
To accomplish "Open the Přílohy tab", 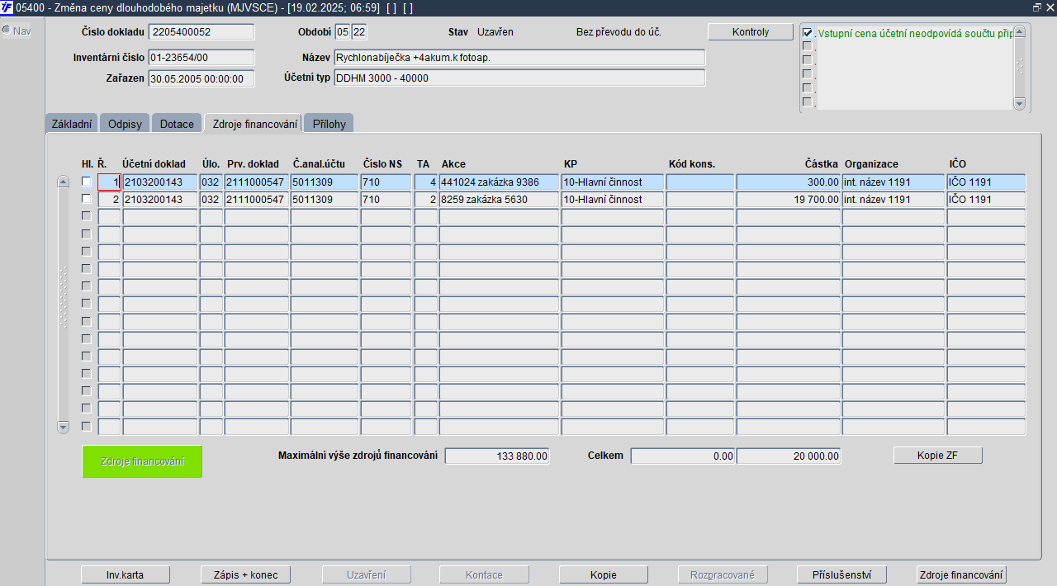I will [329, 124].
